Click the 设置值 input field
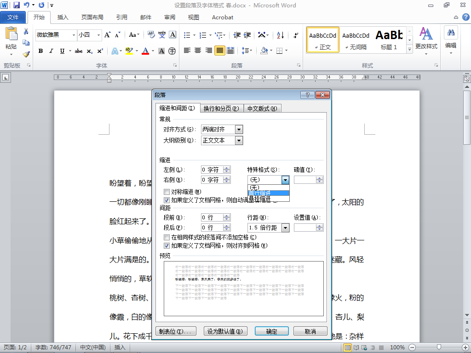The image size is (471, 353). click(305, 228)
